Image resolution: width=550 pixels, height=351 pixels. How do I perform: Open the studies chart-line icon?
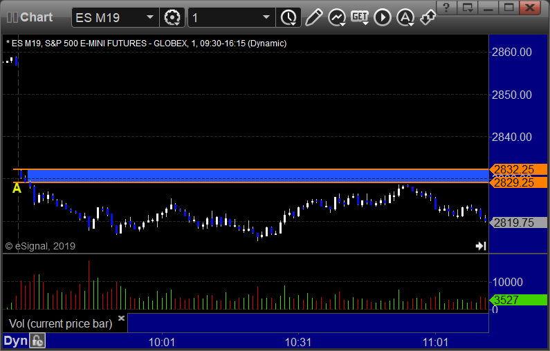[337, 17]
